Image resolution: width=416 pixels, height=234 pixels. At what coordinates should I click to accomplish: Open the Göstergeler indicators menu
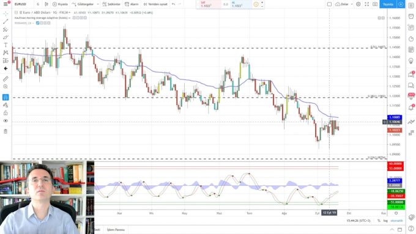tap(83, 4)
